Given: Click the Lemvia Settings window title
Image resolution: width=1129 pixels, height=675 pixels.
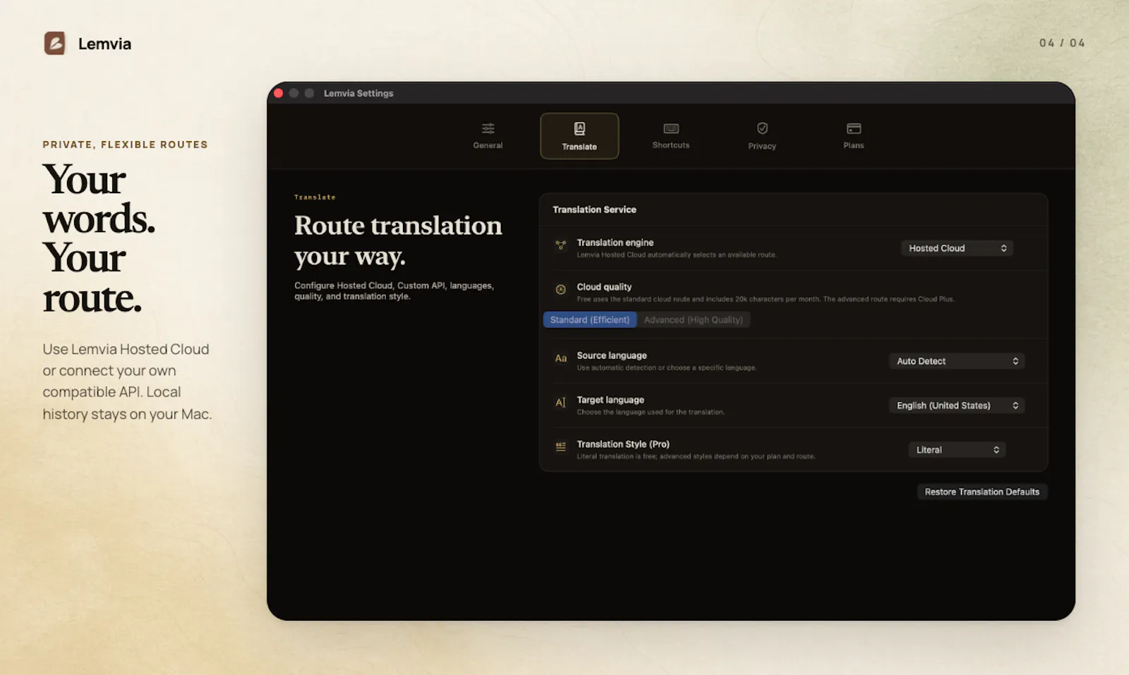Looking at the screenshot, I should tap(358, 93).
